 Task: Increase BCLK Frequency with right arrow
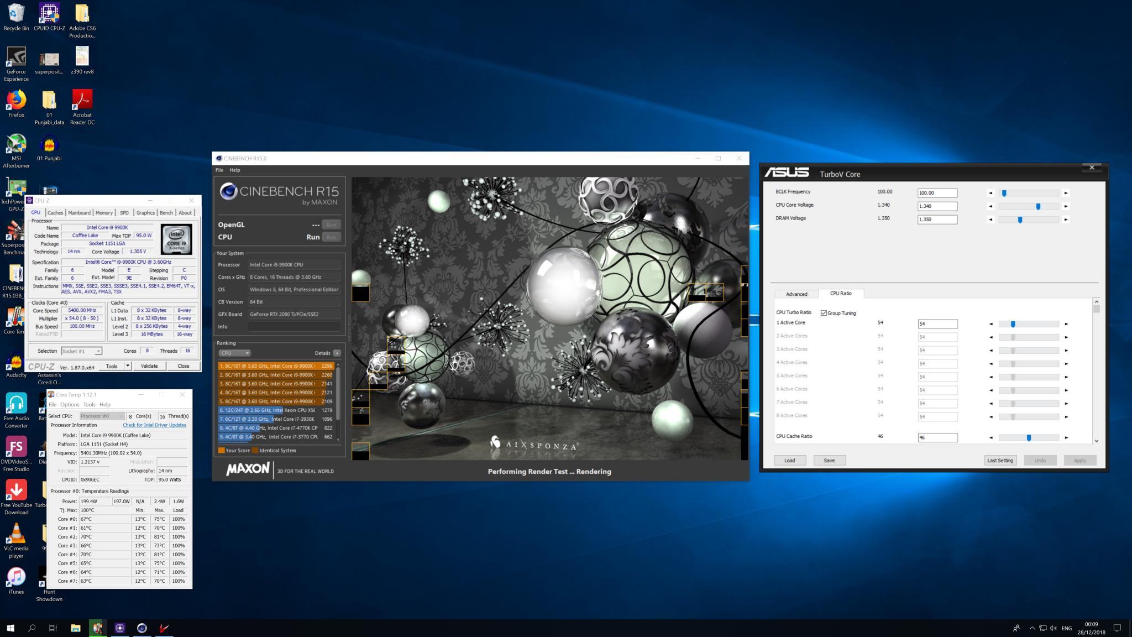click(1066, 193)
